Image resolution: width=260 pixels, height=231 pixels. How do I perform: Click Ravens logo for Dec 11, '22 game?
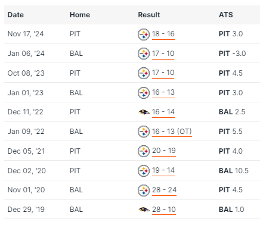tap(144, 113)
